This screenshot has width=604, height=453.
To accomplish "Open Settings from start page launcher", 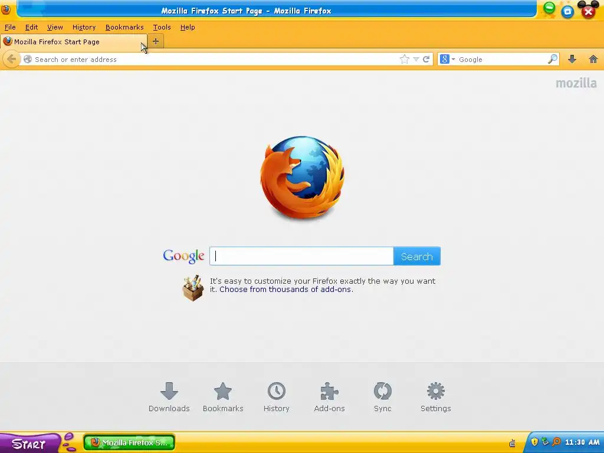I will coord(436,397).
